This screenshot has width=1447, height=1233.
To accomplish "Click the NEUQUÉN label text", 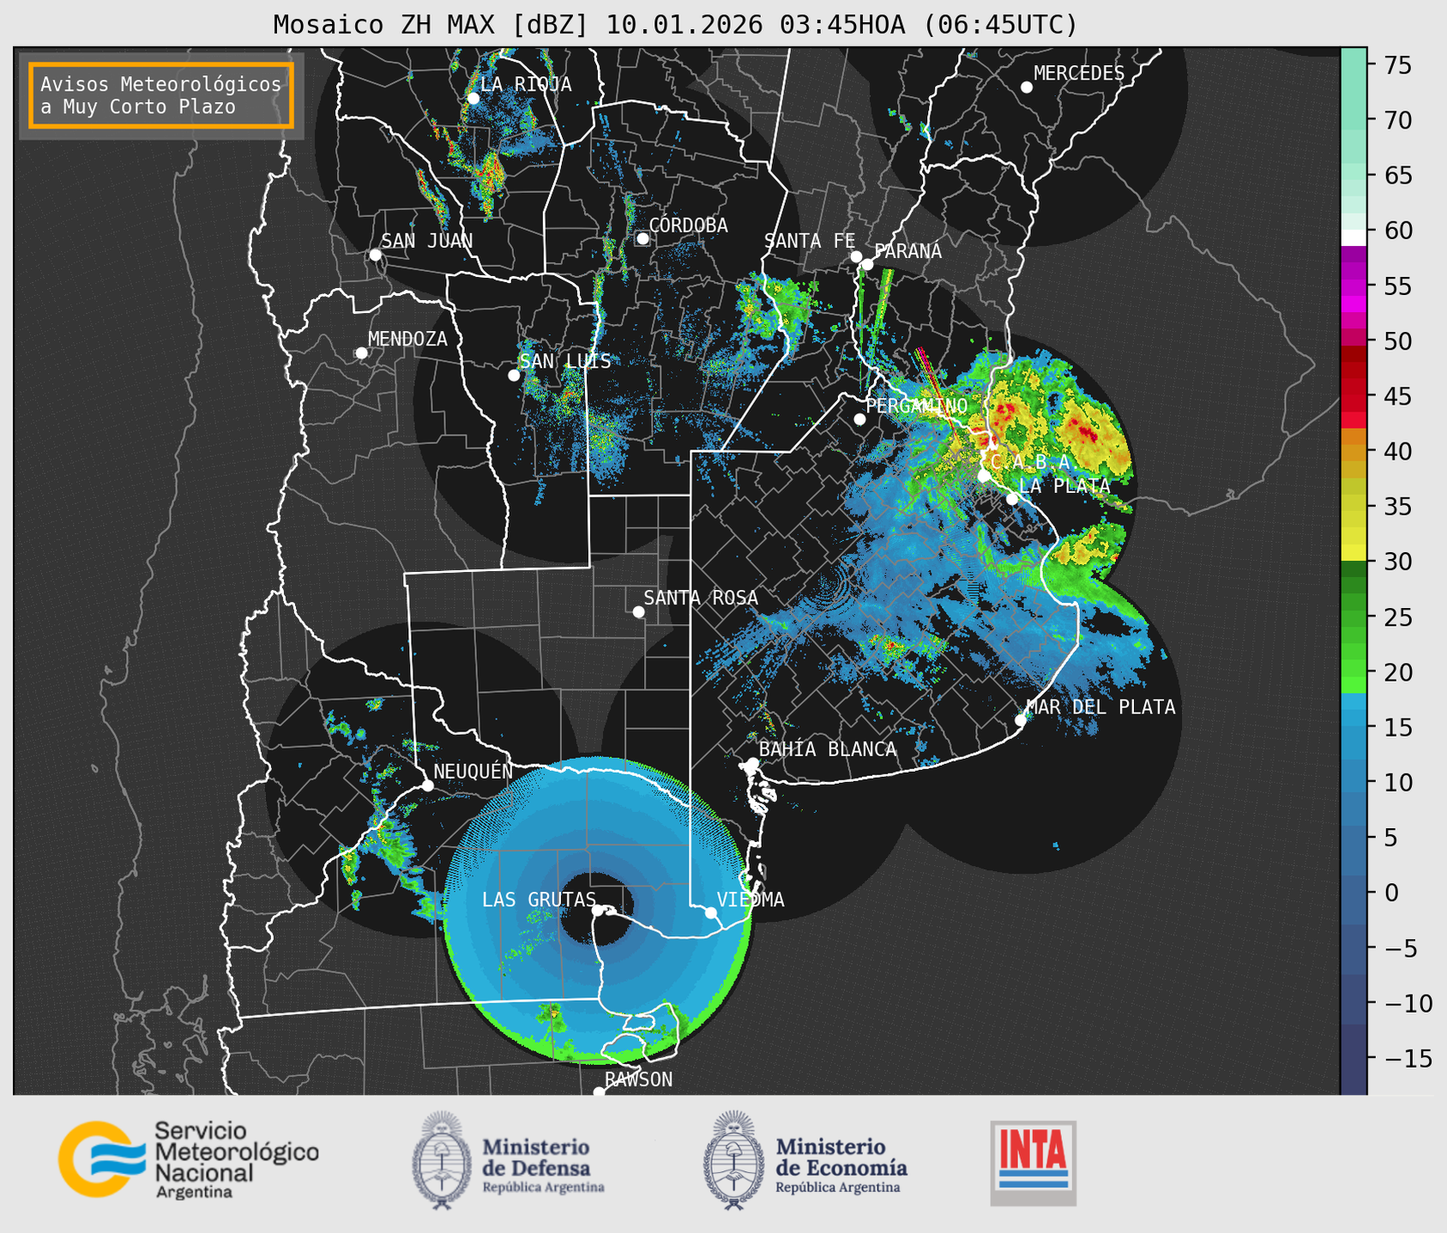I will 473,772.
